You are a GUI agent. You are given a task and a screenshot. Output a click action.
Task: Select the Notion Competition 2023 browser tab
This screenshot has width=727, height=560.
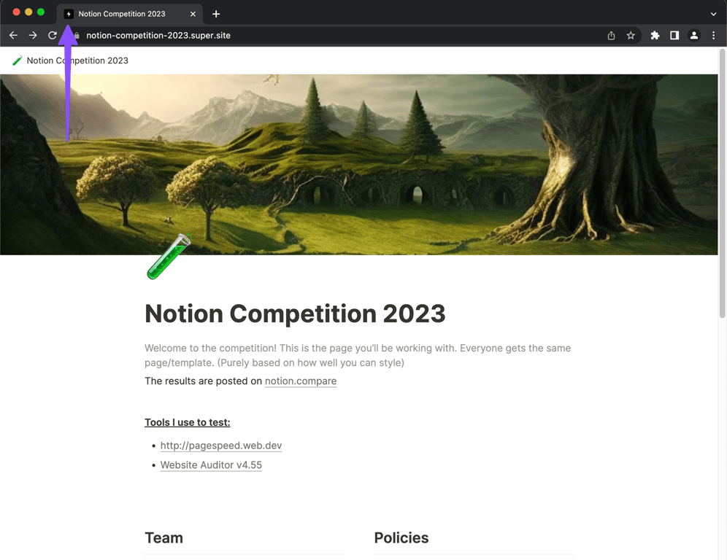point(129,14)
